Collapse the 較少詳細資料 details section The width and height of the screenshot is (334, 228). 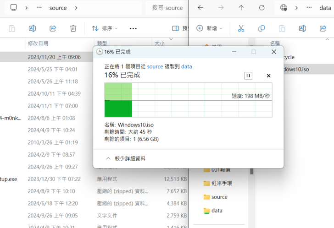click(125, 158)
